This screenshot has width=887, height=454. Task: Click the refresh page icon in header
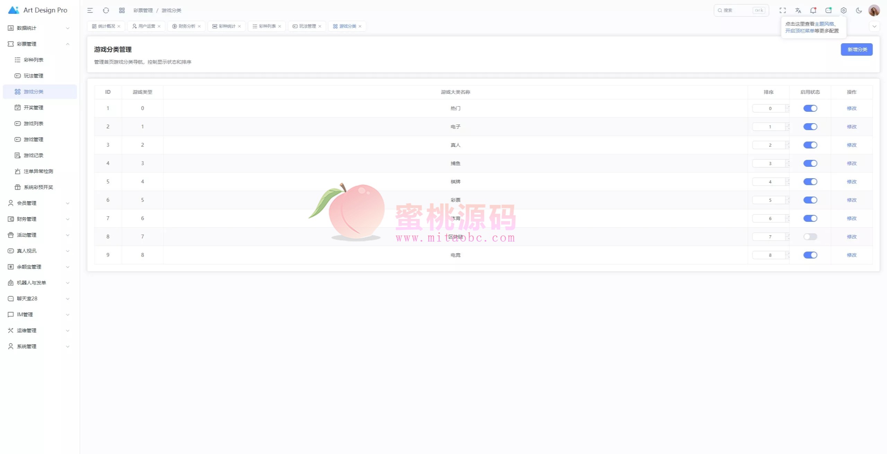(106, 10)
